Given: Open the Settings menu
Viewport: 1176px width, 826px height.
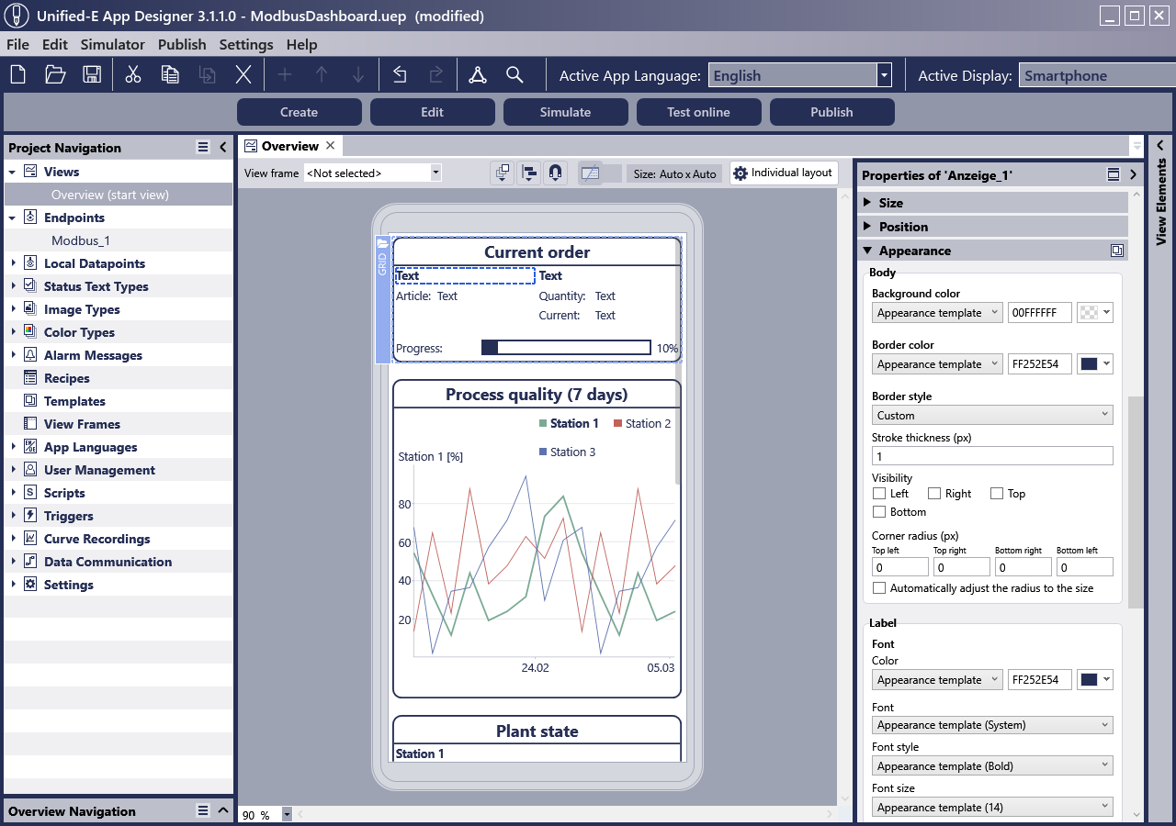Looking at the screenshot, I should tap(246, 44).
